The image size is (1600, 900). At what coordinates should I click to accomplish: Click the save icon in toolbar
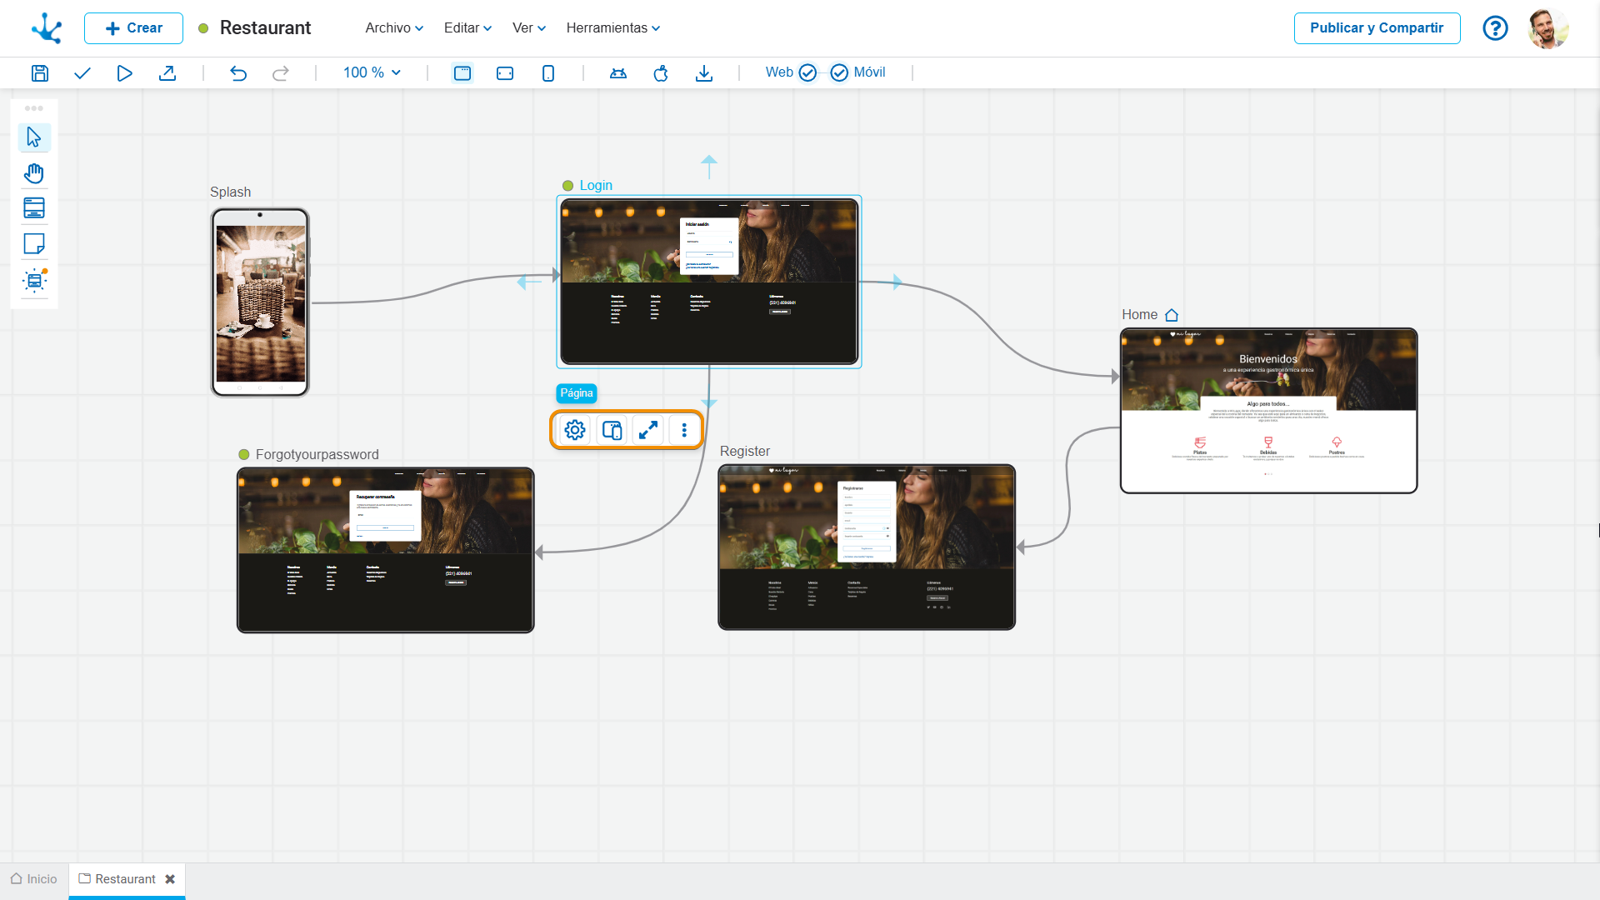pos(39,73)
